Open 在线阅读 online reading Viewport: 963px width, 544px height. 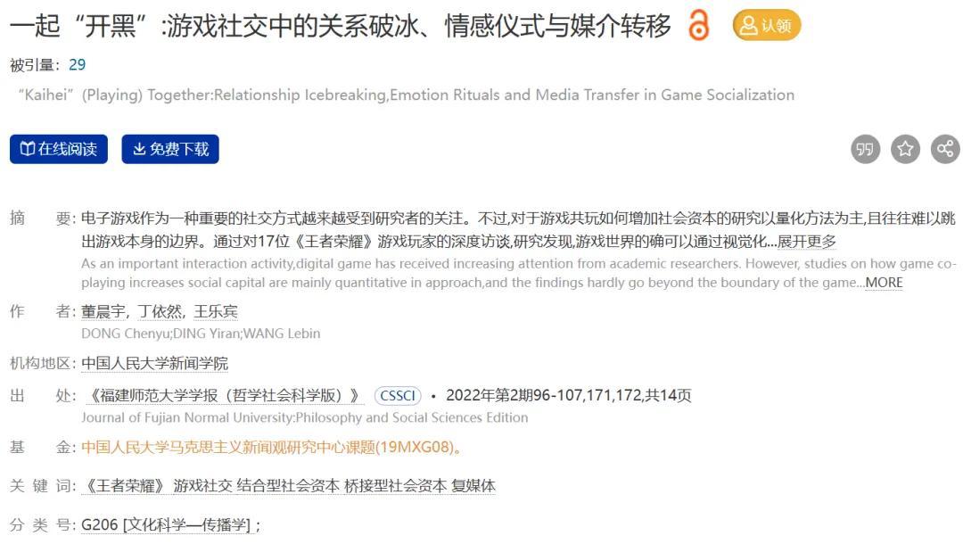pos(58,149)
